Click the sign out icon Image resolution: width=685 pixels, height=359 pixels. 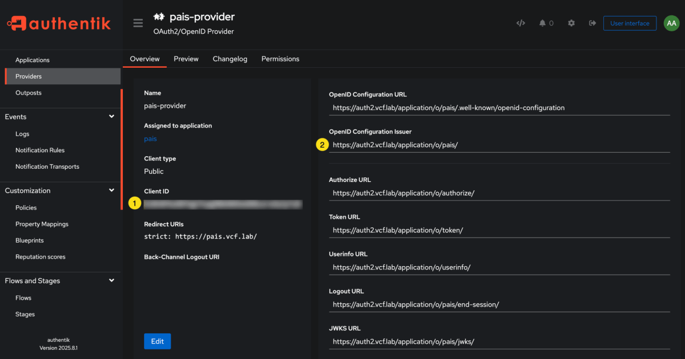(x=592, y=23)
